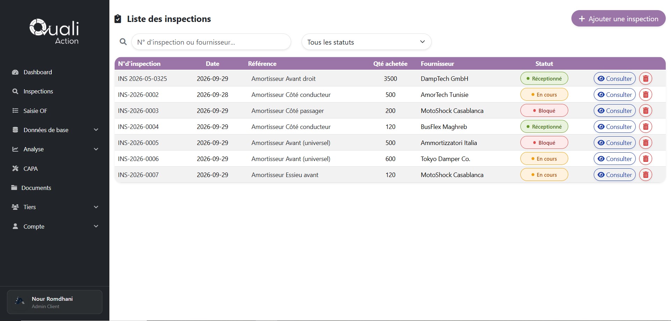This screenshot has width=671, height=321.
Task: Click the Documents folder icon
Action: [14, 188]
